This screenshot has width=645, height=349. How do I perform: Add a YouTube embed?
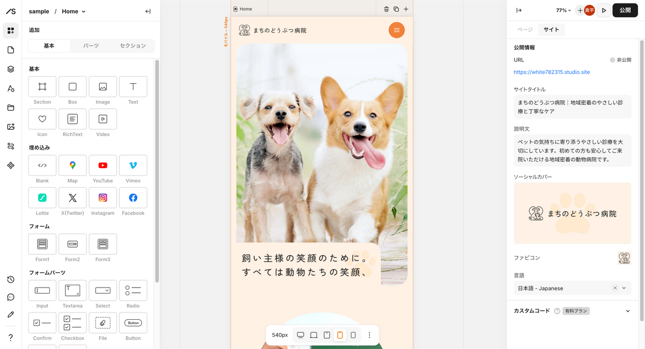(103, 165)
